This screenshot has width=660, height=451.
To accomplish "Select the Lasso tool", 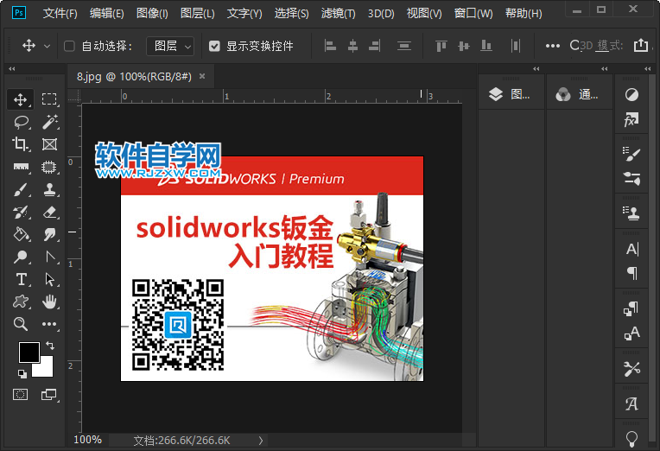I will click(x=22, y=122).
